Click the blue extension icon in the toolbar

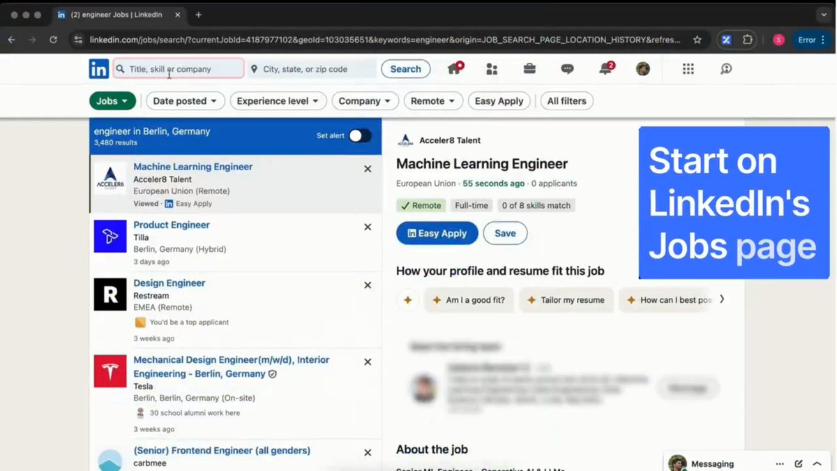click(726, 40)
